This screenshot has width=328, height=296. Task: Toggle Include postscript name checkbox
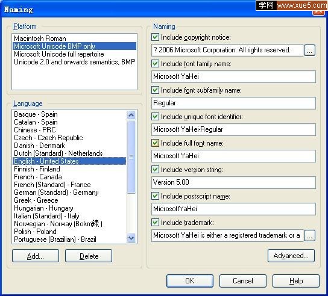155,196
